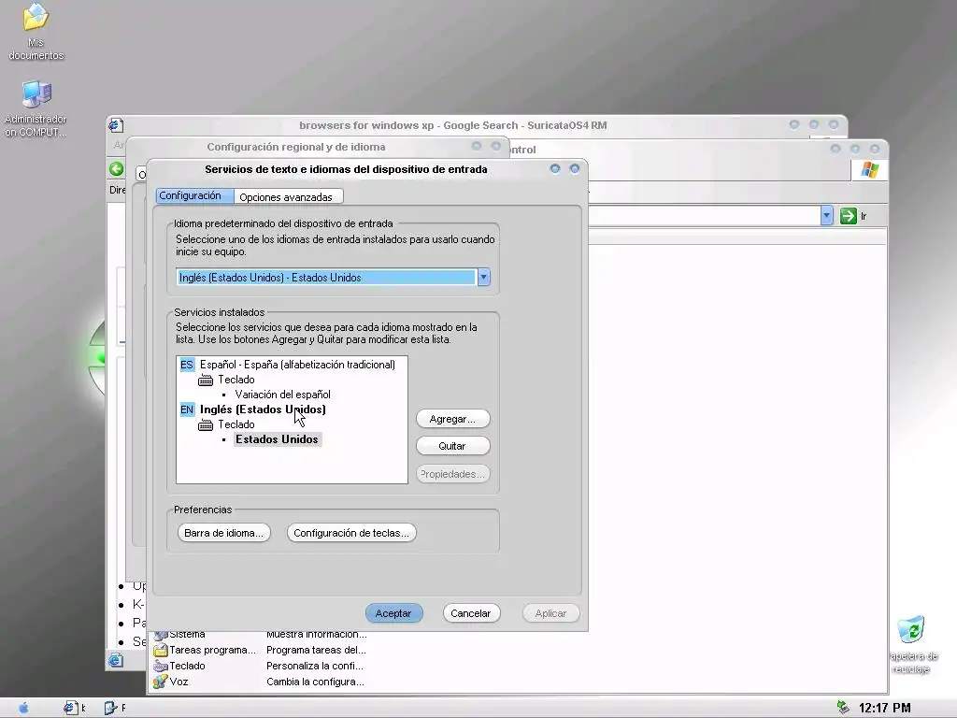Select the Teclado node under Inglés

[x=236, y=425]
